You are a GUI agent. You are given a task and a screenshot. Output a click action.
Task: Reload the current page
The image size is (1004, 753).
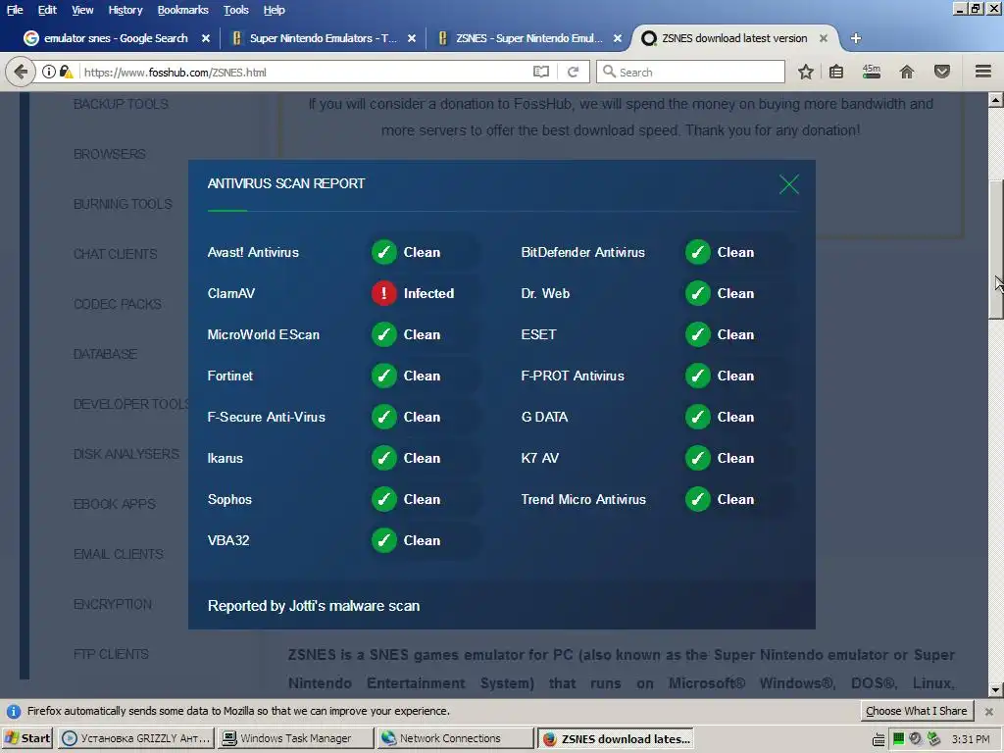coord(573,72)
